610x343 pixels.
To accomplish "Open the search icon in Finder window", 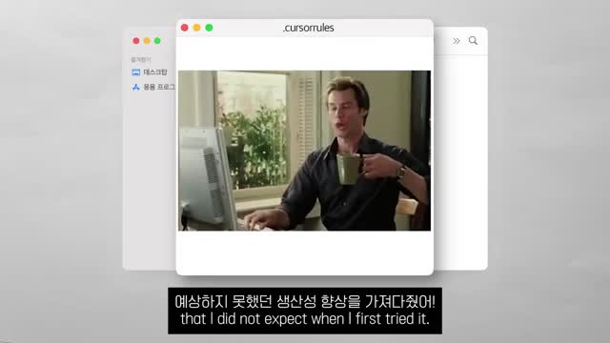I will pyautogui.click(x=473, y=40).
